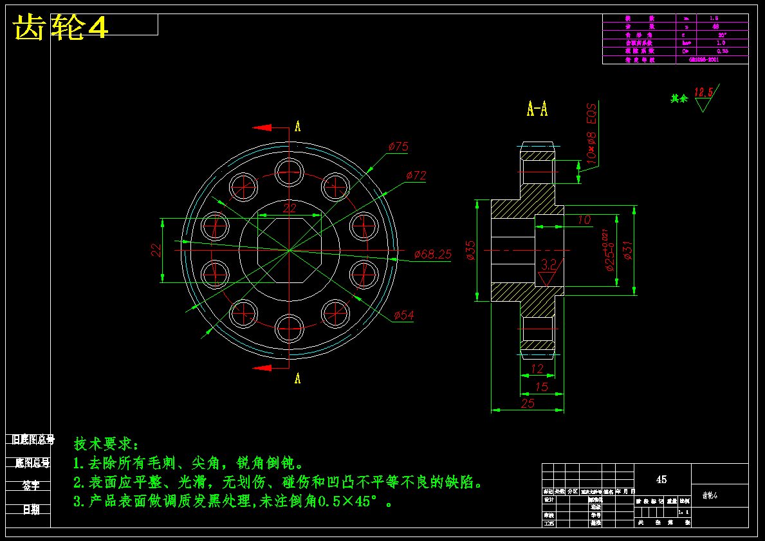The image size is (765, 541).
Task: Click the ø72 diameter dimension
Action: [416, 175]
